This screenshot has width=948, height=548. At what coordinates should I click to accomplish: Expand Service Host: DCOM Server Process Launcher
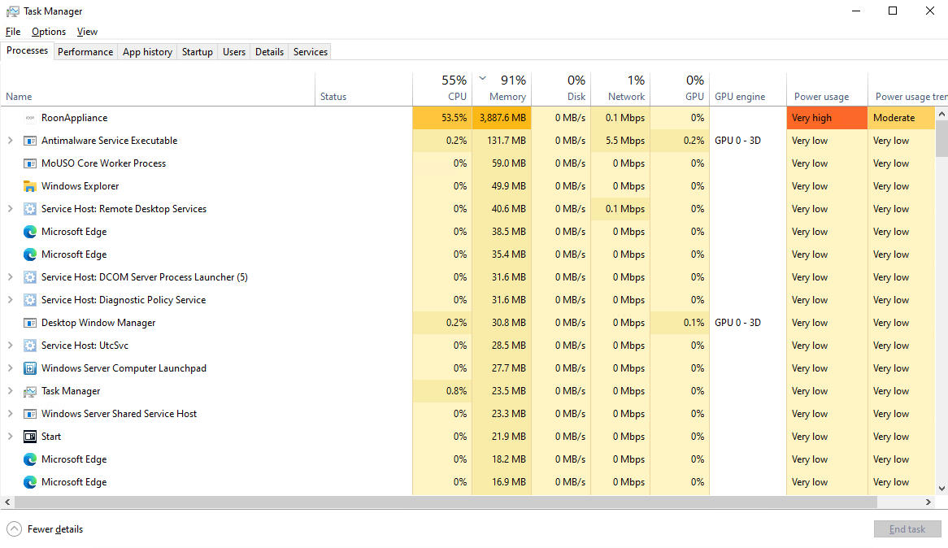10,277
